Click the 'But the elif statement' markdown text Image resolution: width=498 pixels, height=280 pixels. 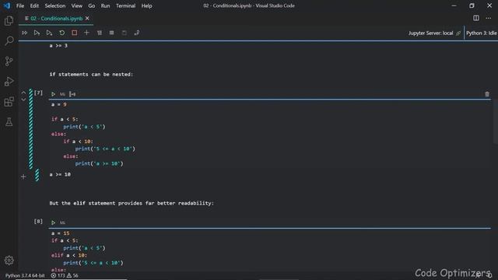[132, 203]
